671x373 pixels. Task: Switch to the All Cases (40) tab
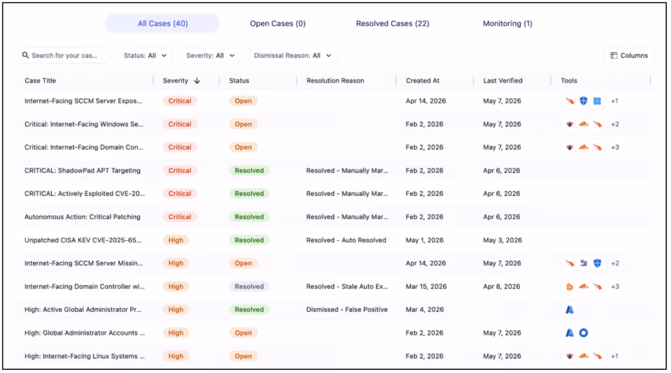click(163, 24)
